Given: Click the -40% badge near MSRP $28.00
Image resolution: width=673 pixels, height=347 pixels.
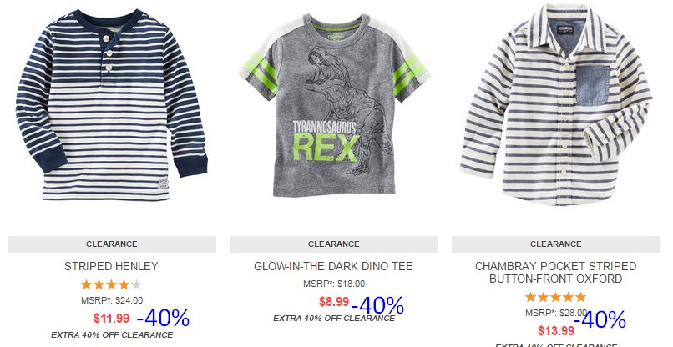Looking at the screenshot, I should [600, 319].
